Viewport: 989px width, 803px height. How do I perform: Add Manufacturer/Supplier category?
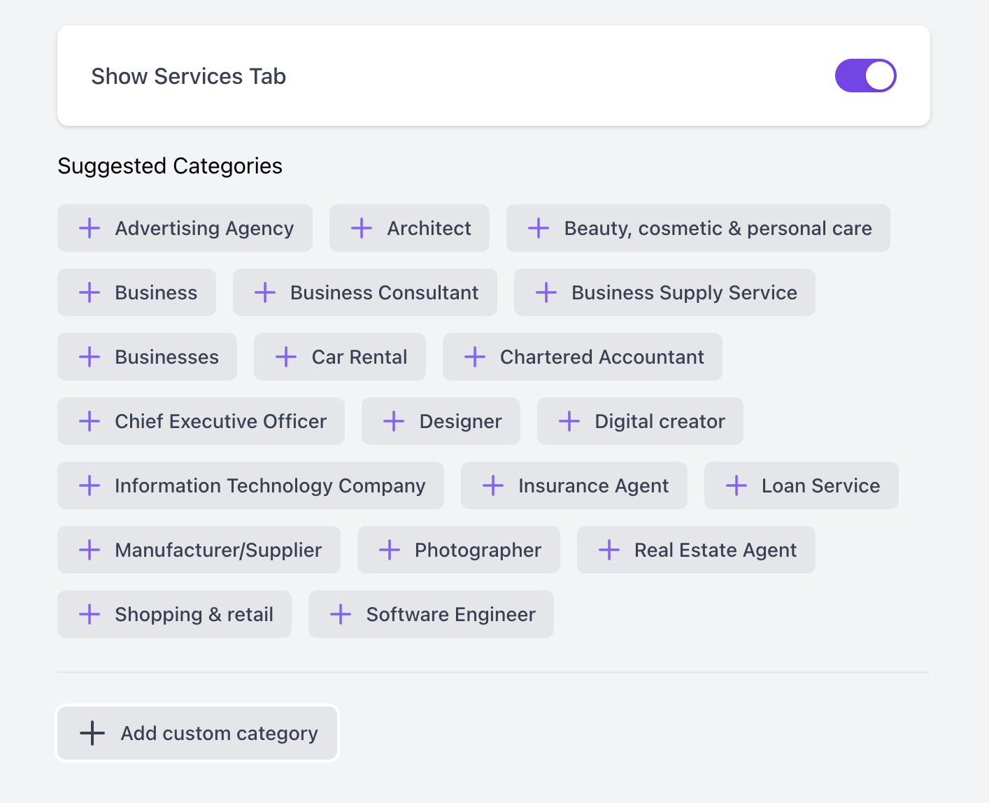click(x=199, y=550)
